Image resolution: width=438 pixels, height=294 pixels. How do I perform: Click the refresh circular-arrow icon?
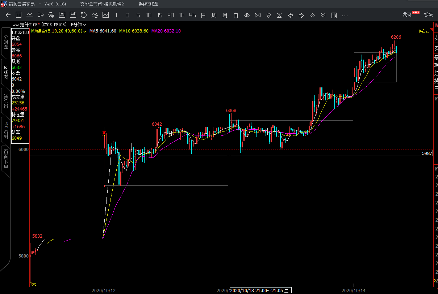click(84, 15)
